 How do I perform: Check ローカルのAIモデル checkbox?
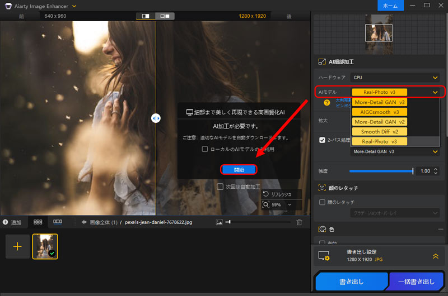point(205,149)
